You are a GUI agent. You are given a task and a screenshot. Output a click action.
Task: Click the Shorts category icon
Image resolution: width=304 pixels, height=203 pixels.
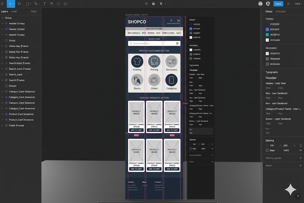coord(137,80)
